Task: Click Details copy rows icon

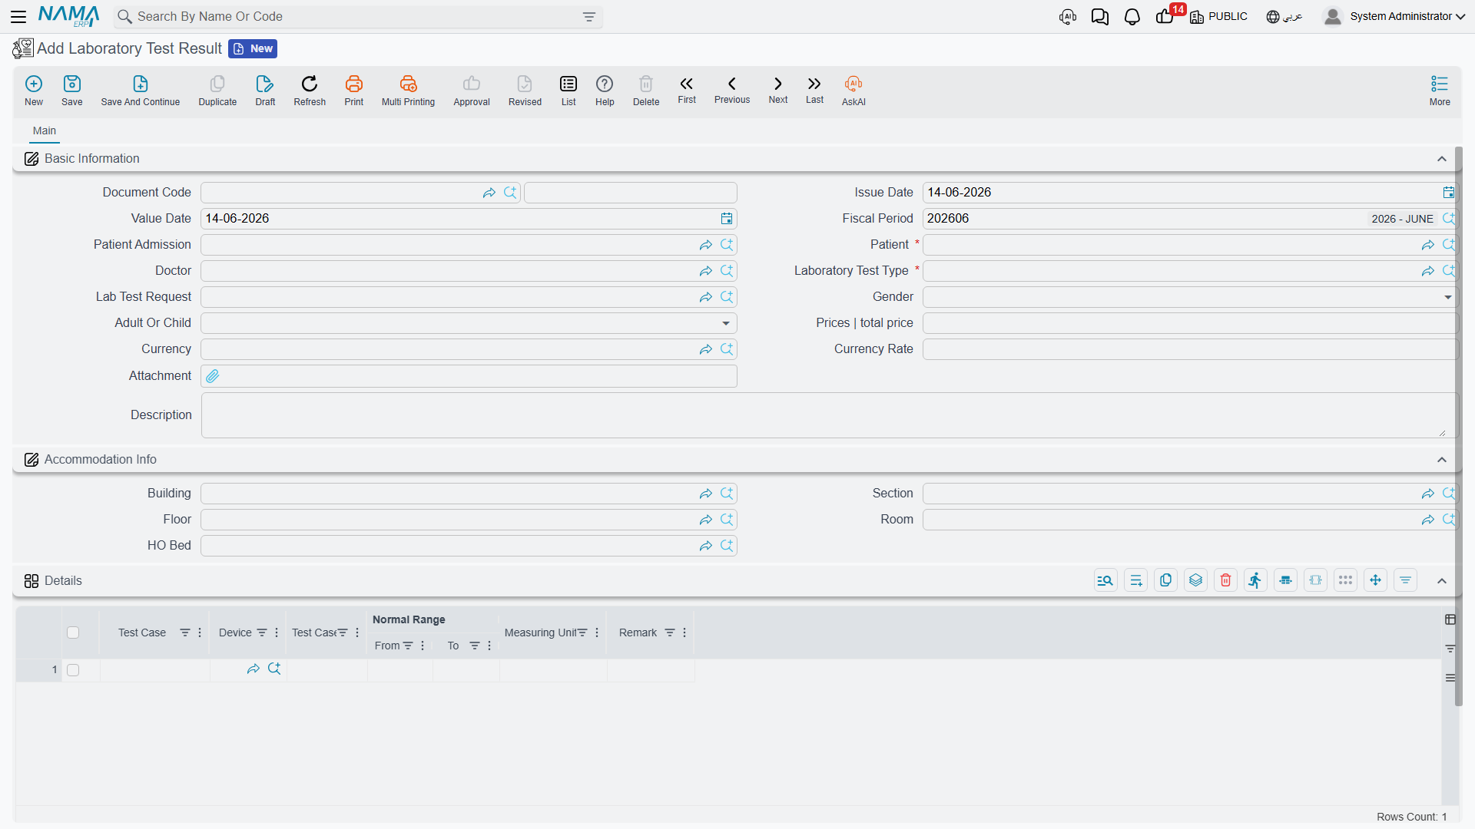Action: pyautogui.click(x=1166, y=580)
